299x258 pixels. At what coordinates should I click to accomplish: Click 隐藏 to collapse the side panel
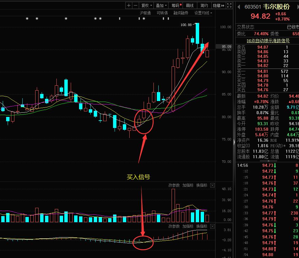pyautogui.click(x=218, y=6)
